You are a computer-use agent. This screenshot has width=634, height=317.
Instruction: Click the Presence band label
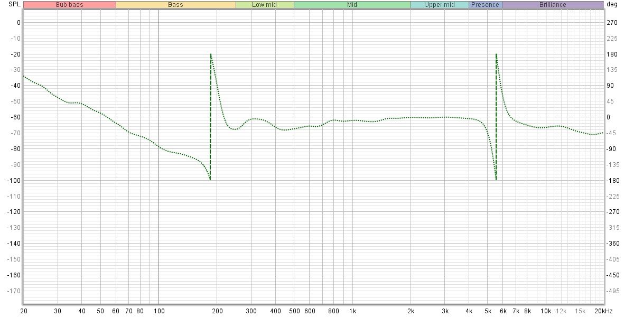point(486,5)
